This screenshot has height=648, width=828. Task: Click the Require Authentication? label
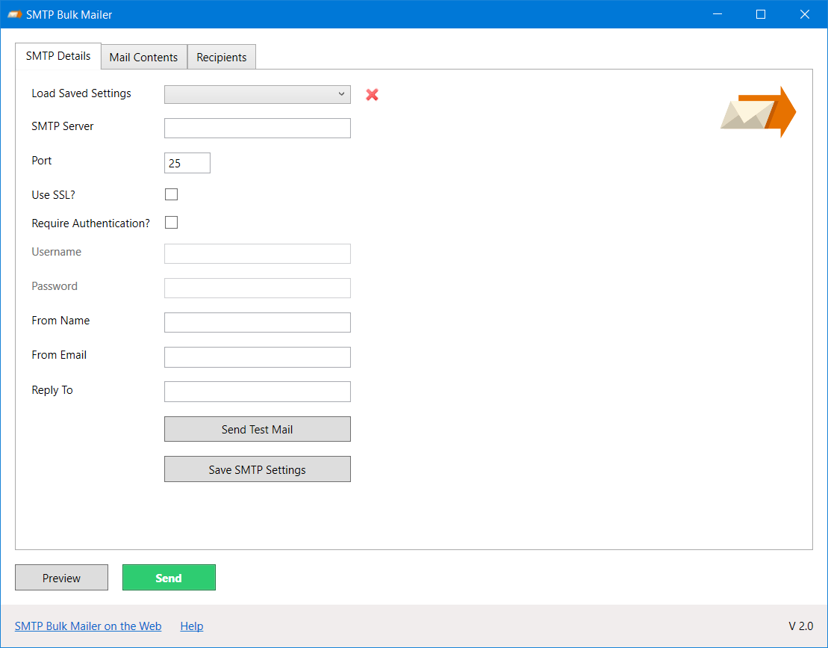click(91, 223)
